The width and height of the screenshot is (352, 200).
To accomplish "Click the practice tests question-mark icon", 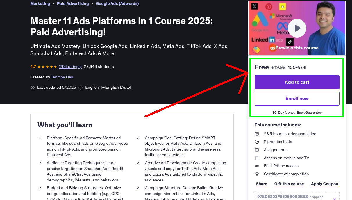I will click(257, 142).
